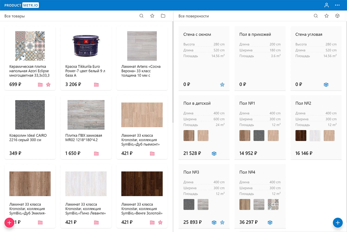The height and width of the screenshot is (232, 347).
Task: Click cube icon on Пол №4 card
Action: [270, 223]
